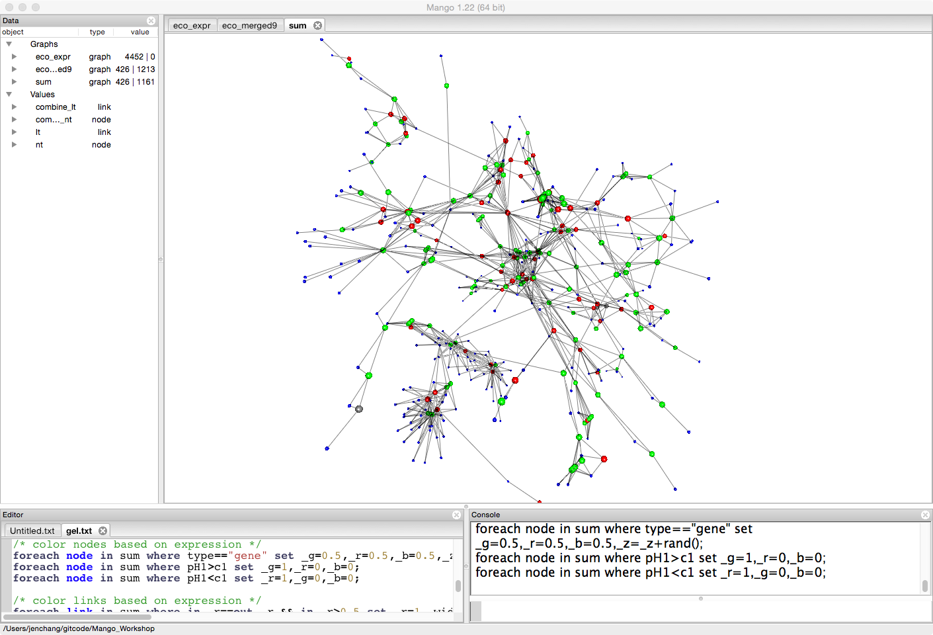This screenshot has width=933, height=635.
Task: Click the console vertical scrollbar
Action: click(x=924, y=585)
